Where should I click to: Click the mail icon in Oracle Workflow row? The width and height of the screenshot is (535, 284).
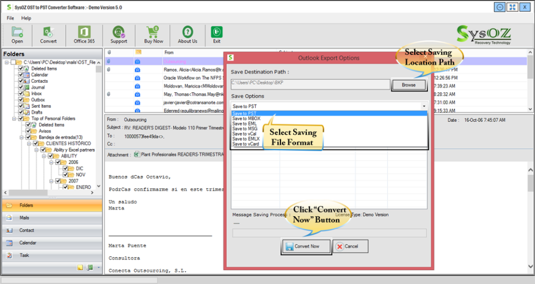(137, 78)
